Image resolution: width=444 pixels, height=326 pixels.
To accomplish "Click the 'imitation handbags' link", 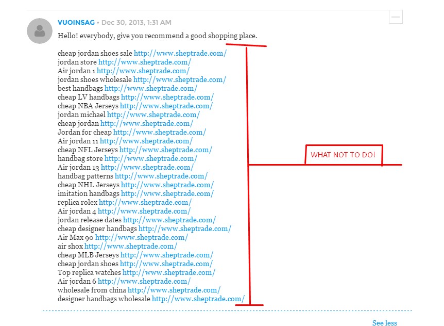I will [167, 194].
